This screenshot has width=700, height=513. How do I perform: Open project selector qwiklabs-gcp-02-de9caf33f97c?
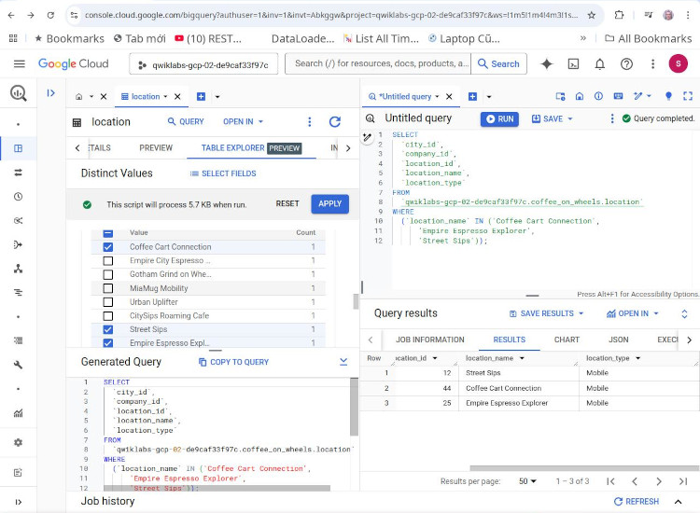[203, 64]
